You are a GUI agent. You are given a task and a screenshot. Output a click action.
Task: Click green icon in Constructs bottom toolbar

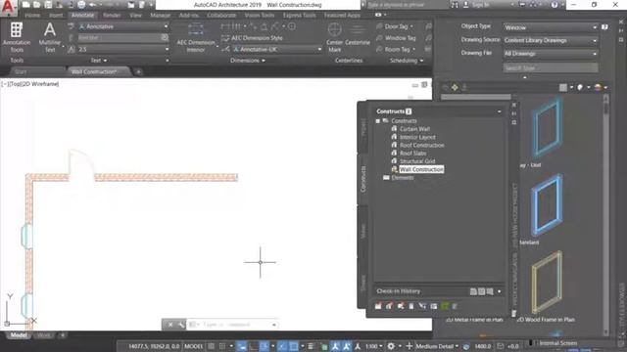pos(445,306)
